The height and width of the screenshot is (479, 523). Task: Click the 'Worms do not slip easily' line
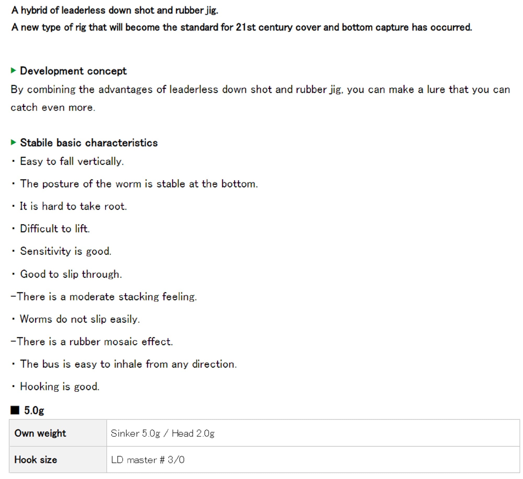[80, 319]
